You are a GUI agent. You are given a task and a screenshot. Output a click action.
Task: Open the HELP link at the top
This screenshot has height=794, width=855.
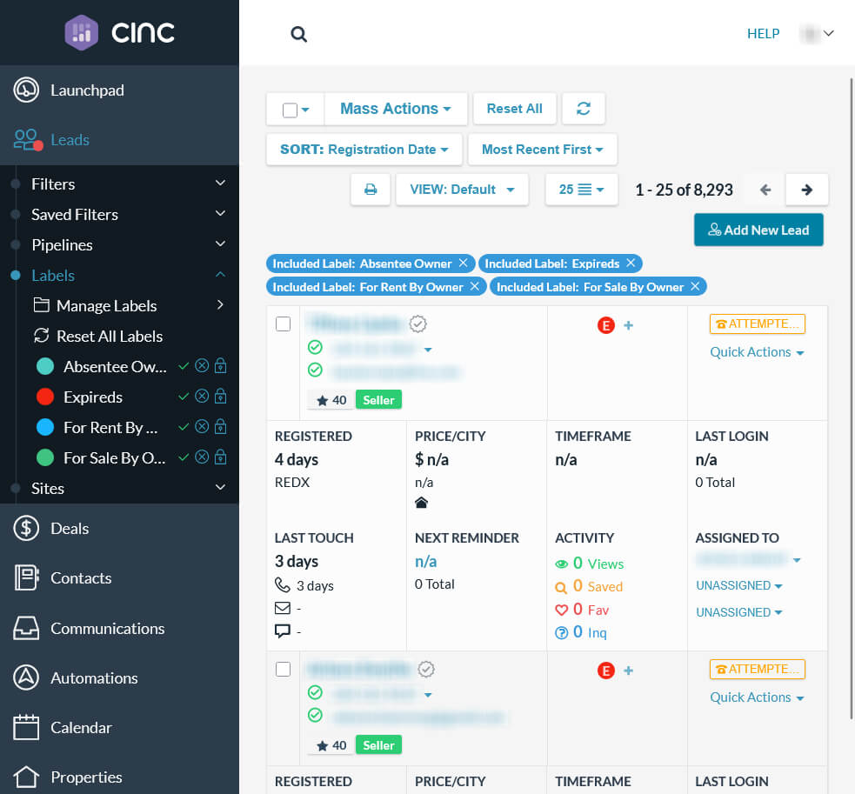pos(763,34)
